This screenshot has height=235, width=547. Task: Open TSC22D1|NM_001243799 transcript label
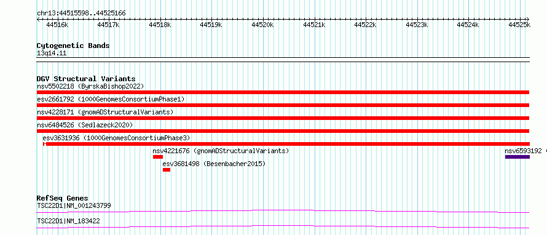click(x=74, y=205)
